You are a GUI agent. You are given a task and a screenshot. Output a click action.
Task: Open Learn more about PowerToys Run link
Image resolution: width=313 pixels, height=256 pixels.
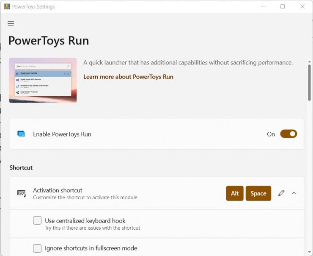coord(128,77)
